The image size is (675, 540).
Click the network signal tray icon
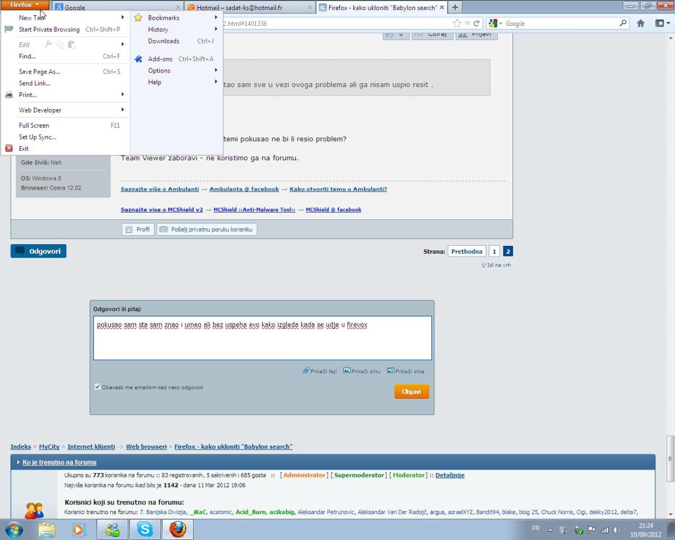click(x=605, y=530)
